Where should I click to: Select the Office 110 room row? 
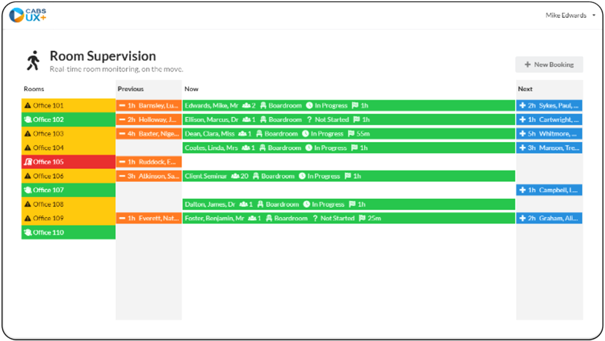(68, 233)
